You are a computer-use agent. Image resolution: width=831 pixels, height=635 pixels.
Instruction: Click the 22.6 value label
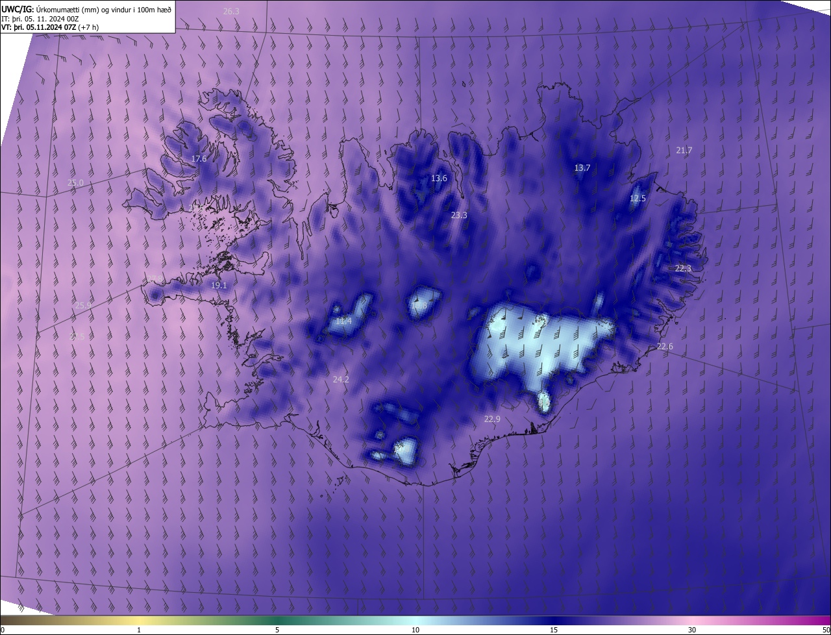[665, 347]
